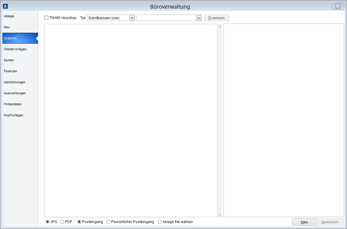Select Ablage frei wählen option
This screenshot has height=229, width=347.
click(x=160, y=222)
